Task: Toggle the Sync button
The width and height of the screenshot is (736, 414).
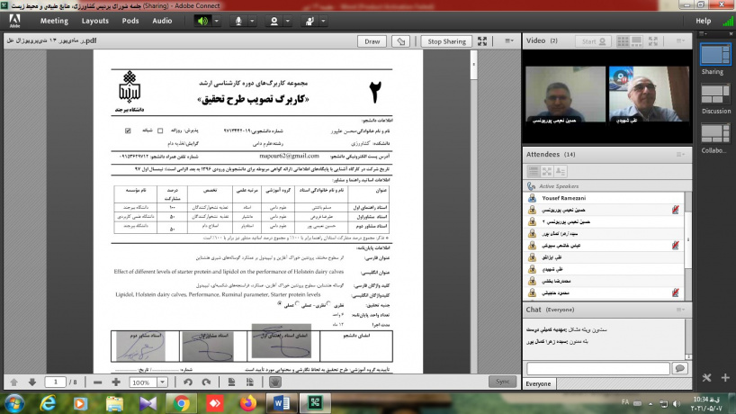Action: pos(502,382)
